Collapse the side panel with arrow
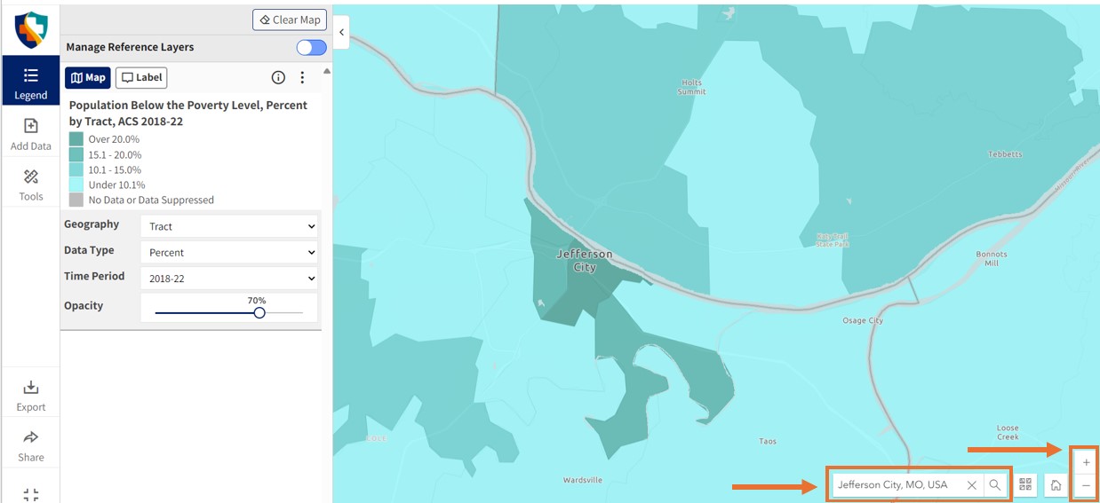This screenshot has height=503, width=1100. click(341, 32)
